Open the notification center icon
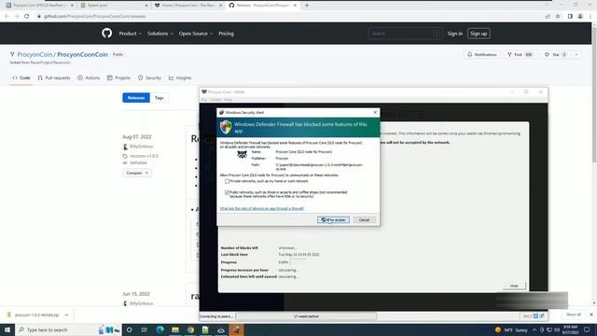Viewport: 597px width, 336px height. tap(587, 329)
